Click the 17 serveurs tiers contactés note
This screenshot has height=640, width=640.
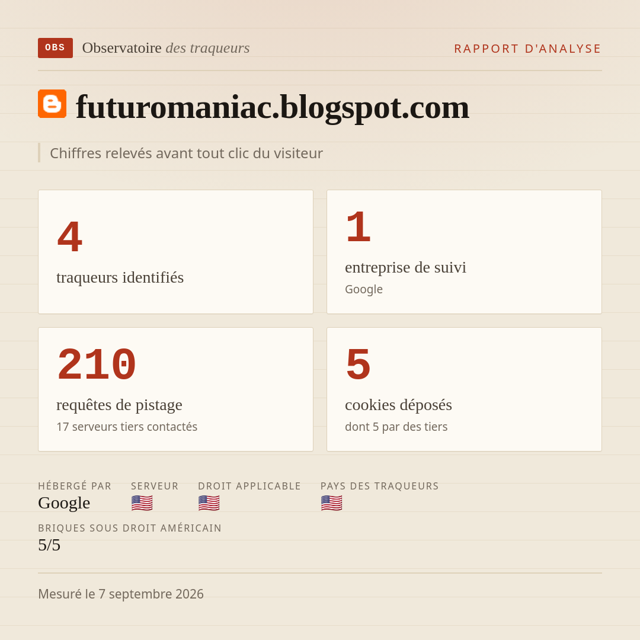[x=127, y=427]
